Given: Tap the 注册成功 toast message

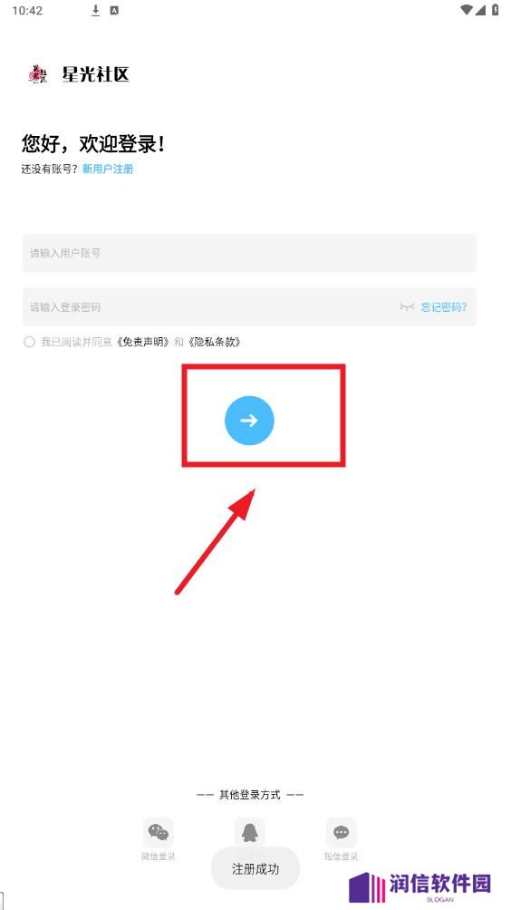Looking at the screenshot, I should [255, 868].
